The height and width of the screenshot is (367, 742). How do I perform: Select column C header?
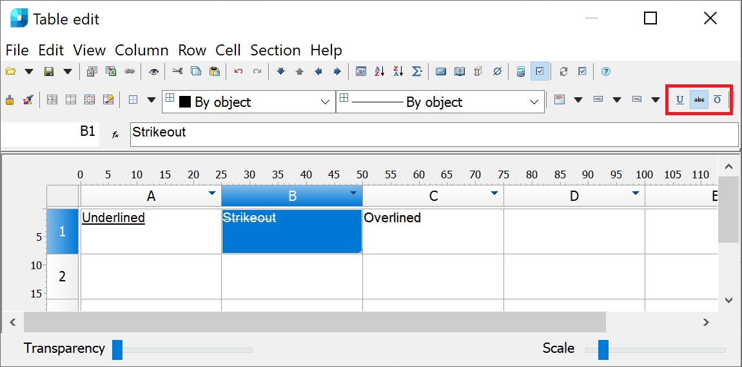tap(433, 196)
